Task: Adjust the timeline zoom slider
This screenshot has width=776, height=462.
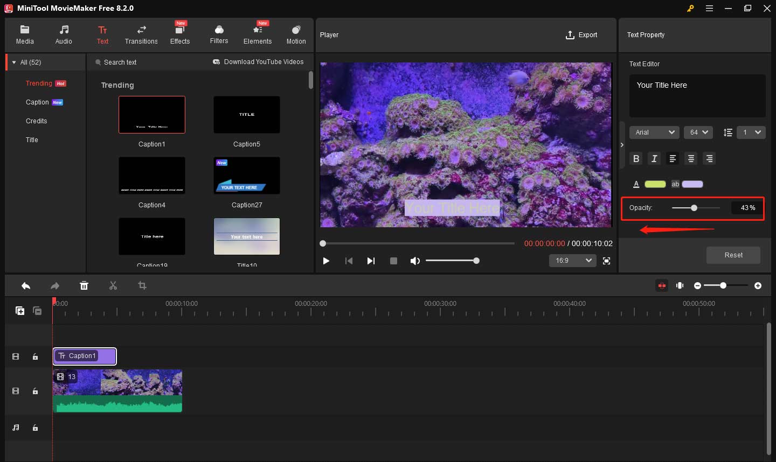Action: [726, 285]
